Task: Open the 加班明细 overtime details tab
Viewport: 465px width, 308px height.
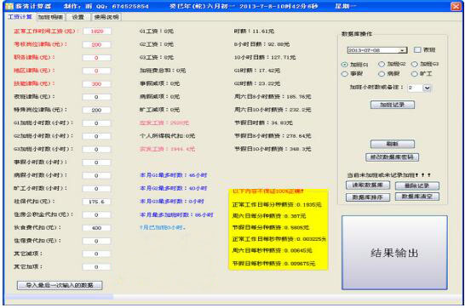Action: click(51, 17)
